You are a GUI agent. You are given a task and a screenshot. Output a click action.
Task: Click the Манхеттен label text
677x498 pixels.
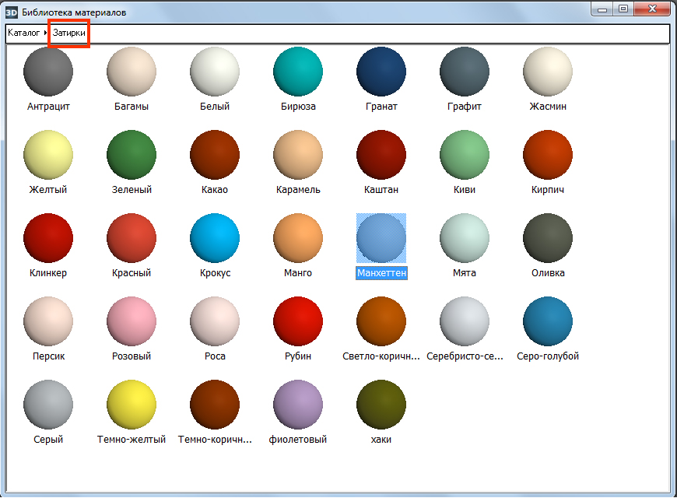(381, 273)
